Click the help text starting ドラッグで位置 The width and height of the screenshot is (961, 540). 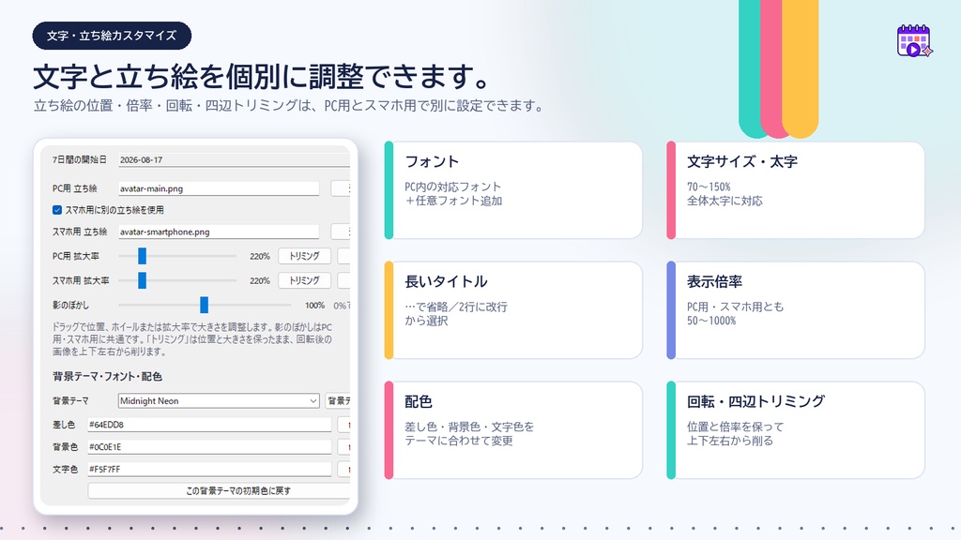click(x=191, y=339)
